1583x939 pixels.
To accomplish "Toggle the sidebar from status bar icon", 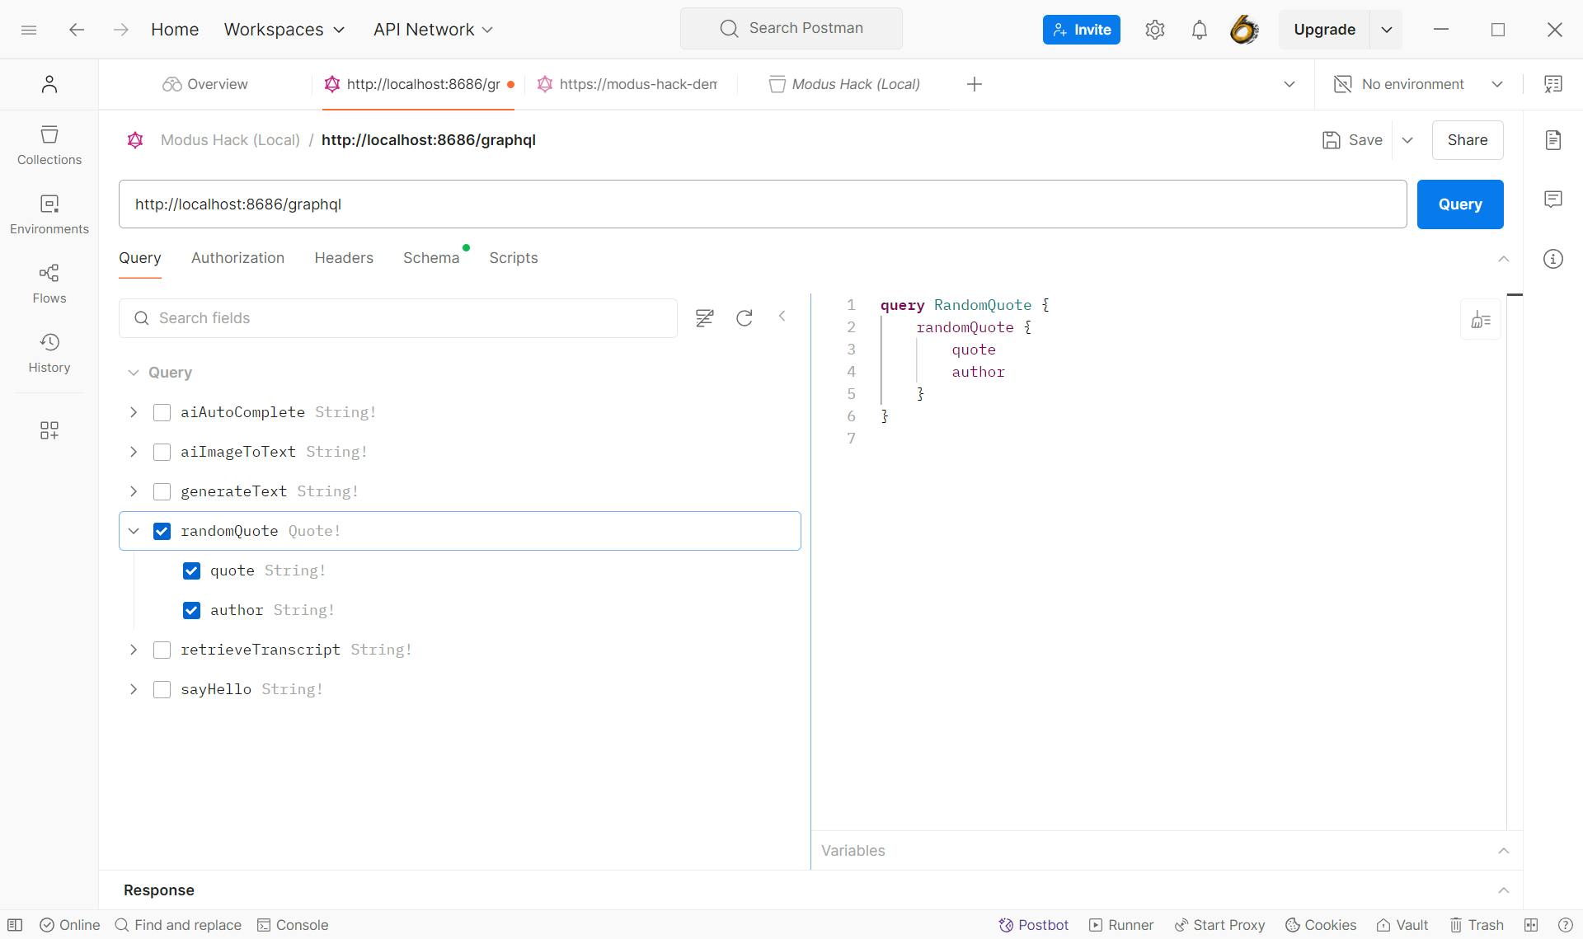I will coord(15,925).
